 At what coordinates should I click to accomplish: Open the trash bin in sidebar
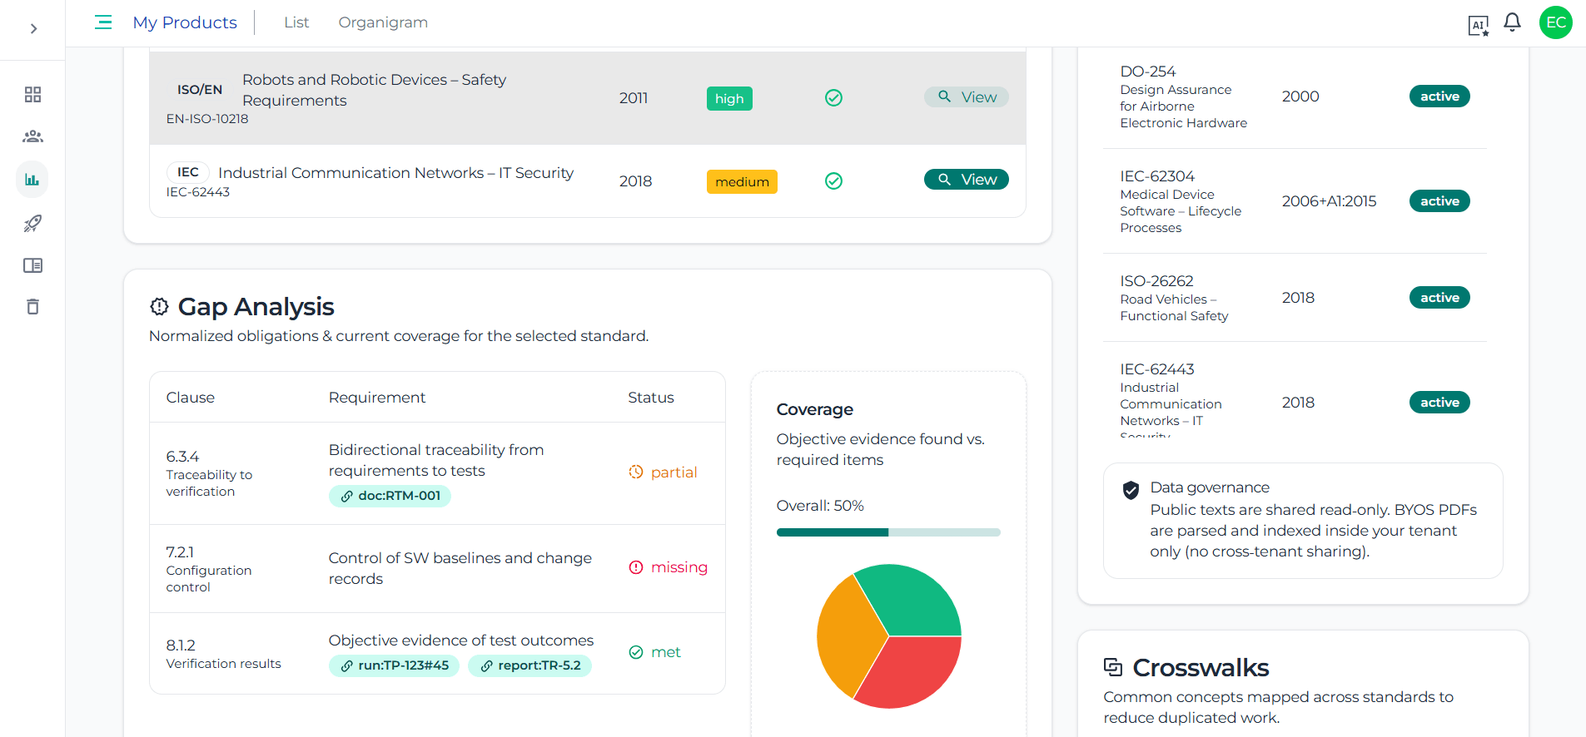click(x=32, y=307)
